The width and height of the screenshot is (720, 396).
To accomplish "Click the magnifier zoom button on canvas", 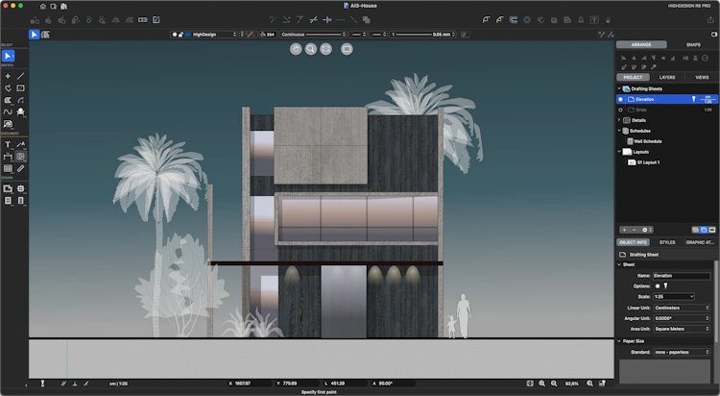I will click(311, 47).
